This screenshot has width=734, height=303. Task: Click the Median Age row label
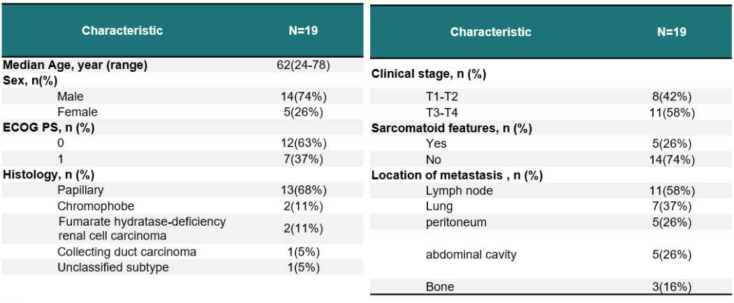[75, 65]
